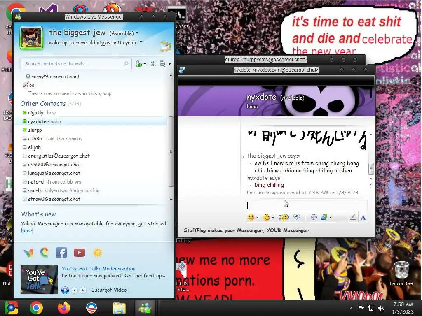Image resolution: width=422 pixels, height=316 pixels.
Task: Open the add contact icon in Messenger
Action: tap(138, 64)
